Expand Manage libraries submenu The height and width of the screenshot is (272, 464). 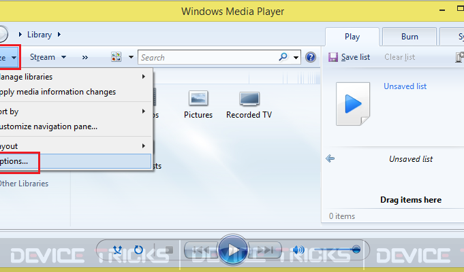click(x=76, y=77)
